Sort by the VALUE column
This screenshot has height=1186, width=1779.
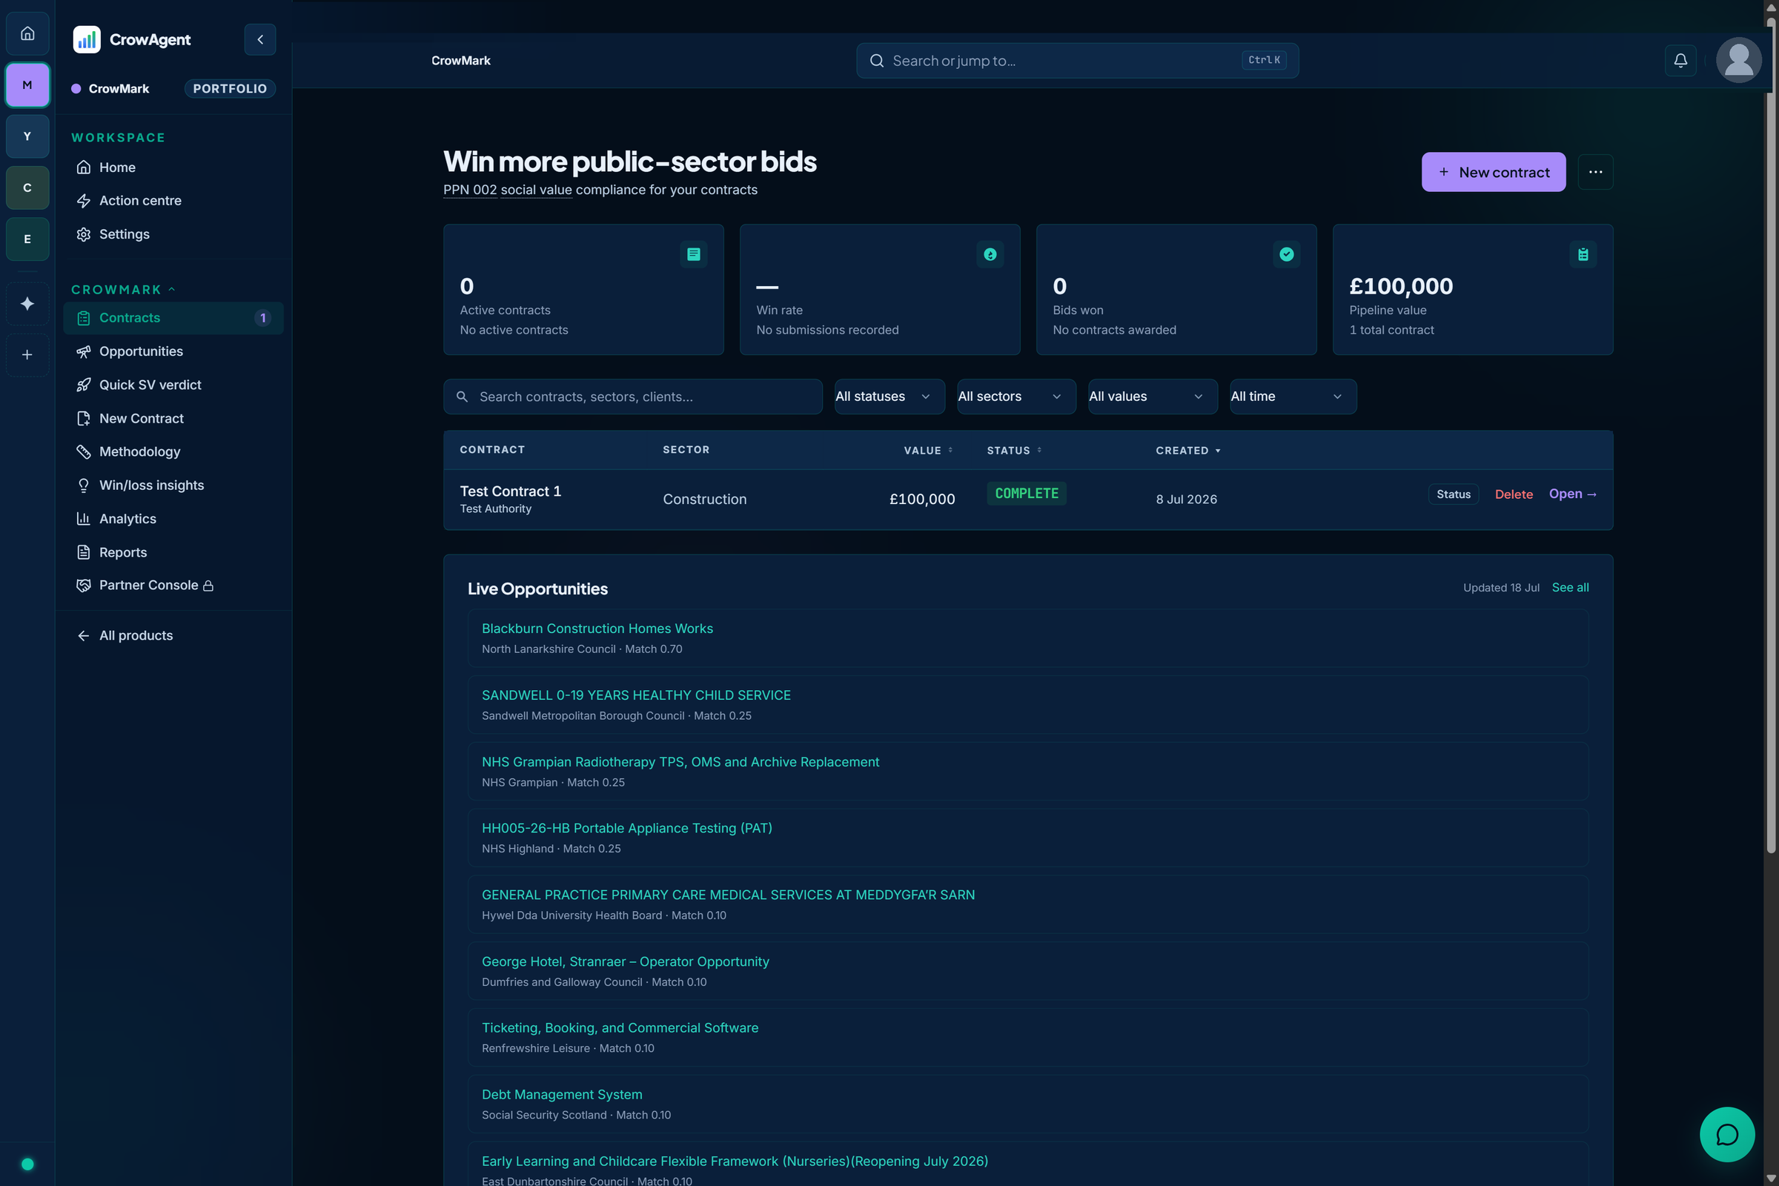tap(928, 450)
